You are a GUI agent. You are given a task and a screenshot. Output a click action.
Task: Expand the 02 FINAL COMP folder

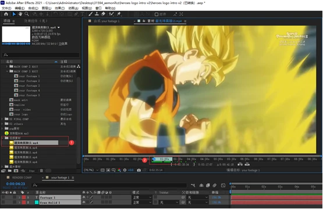(x=2, y=119)
